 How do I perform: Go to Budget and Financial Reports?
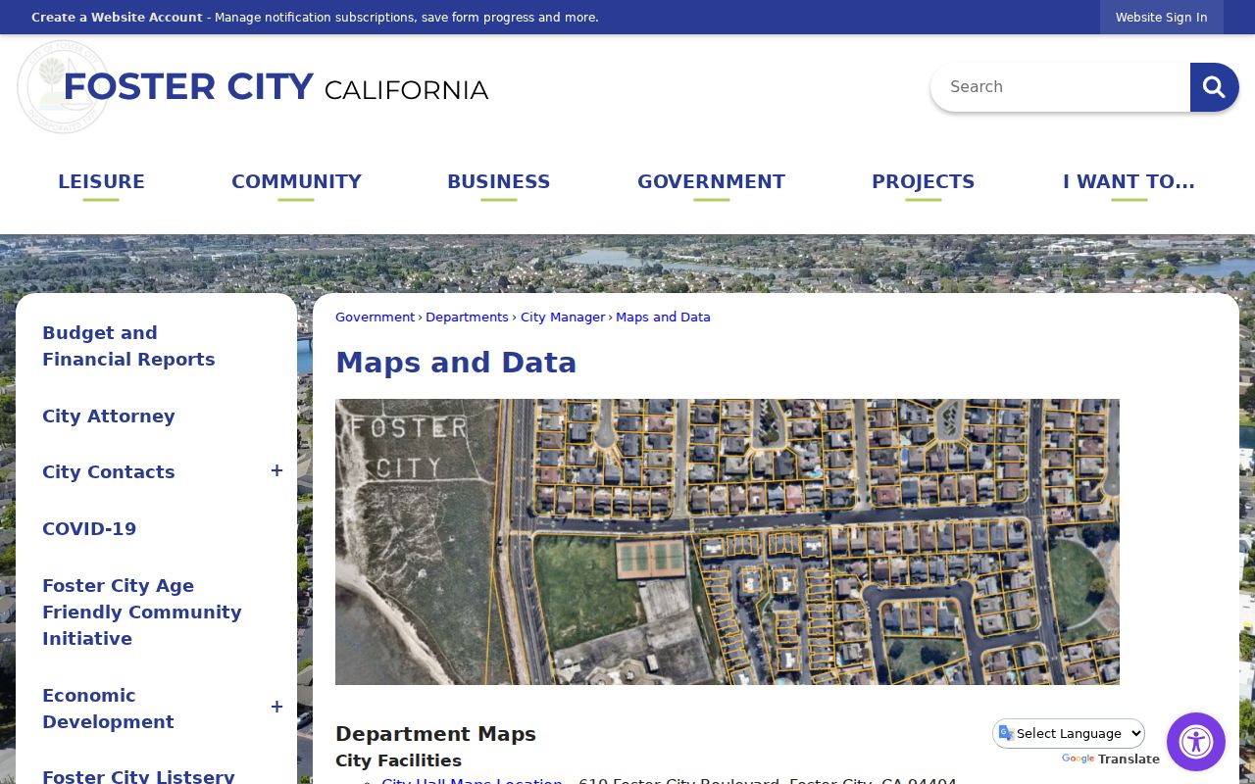(x=128, y=346)
